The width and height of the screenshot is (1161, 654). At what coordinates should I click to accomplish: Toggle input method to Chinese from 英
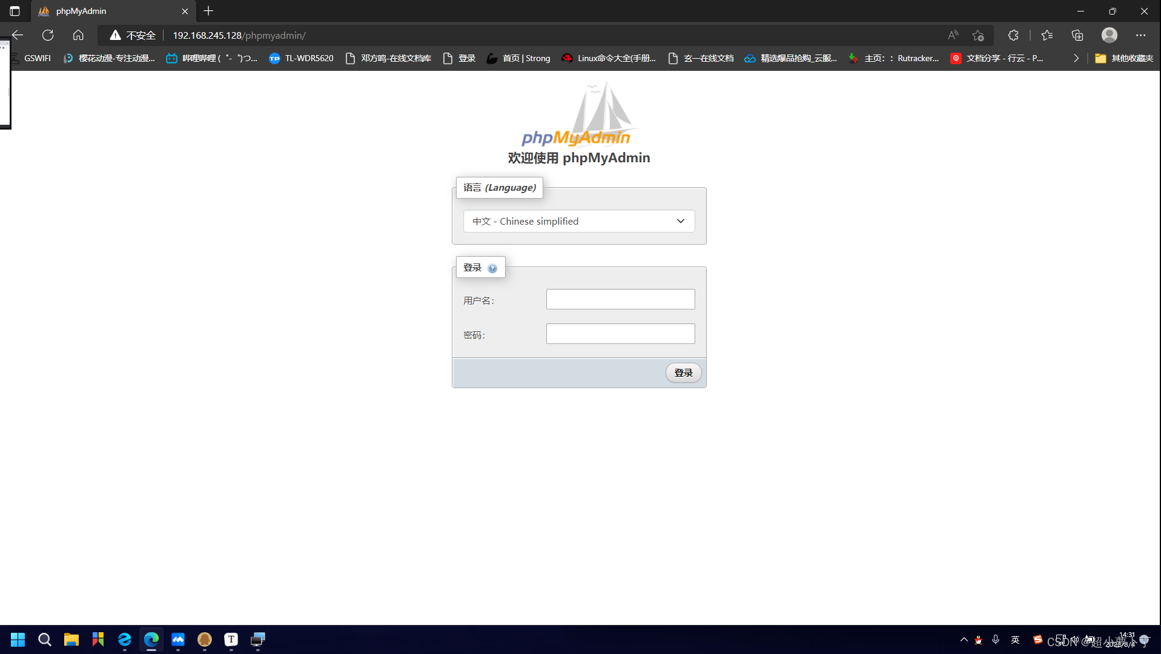pyautogui.click(x=1014, y=639)
